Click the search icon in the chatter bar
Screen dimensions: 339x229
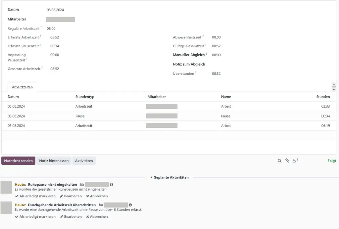click(279, 161)
